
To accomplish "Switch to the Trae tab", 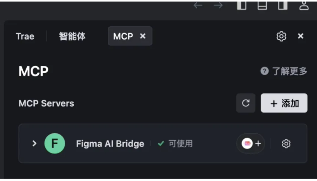I will 25,36.
